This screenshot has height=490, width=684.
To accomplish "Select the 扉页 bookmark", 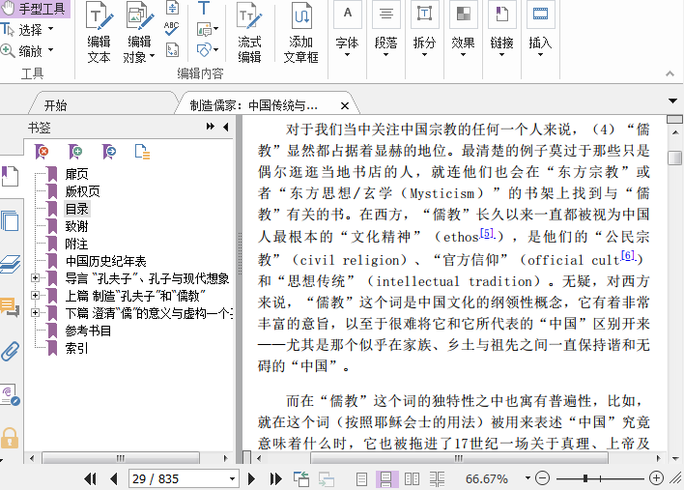I will coord(76,174).
